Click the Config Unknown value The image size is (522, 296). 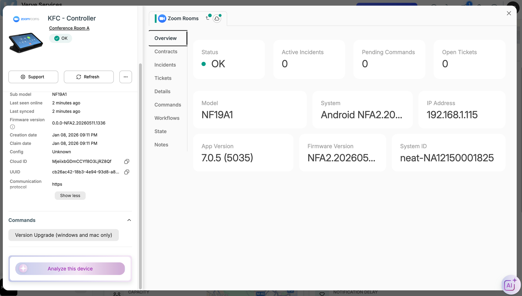pos(61,152)
